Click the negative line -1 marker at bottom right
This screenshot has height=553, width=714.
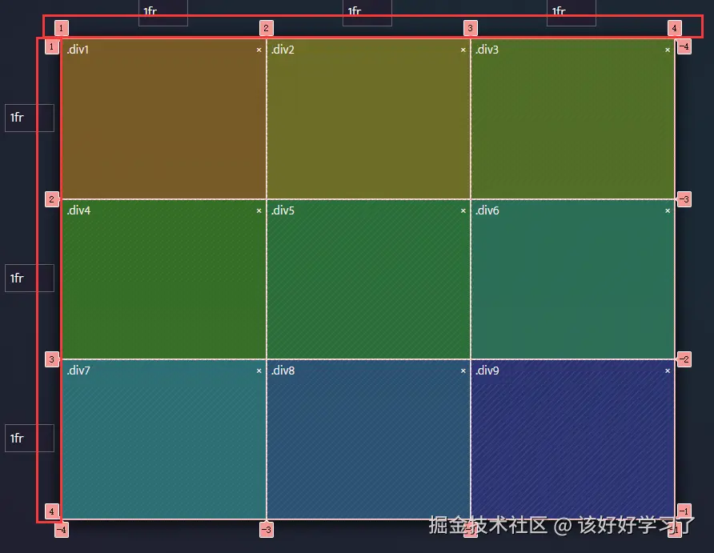(x=684, y=511)
